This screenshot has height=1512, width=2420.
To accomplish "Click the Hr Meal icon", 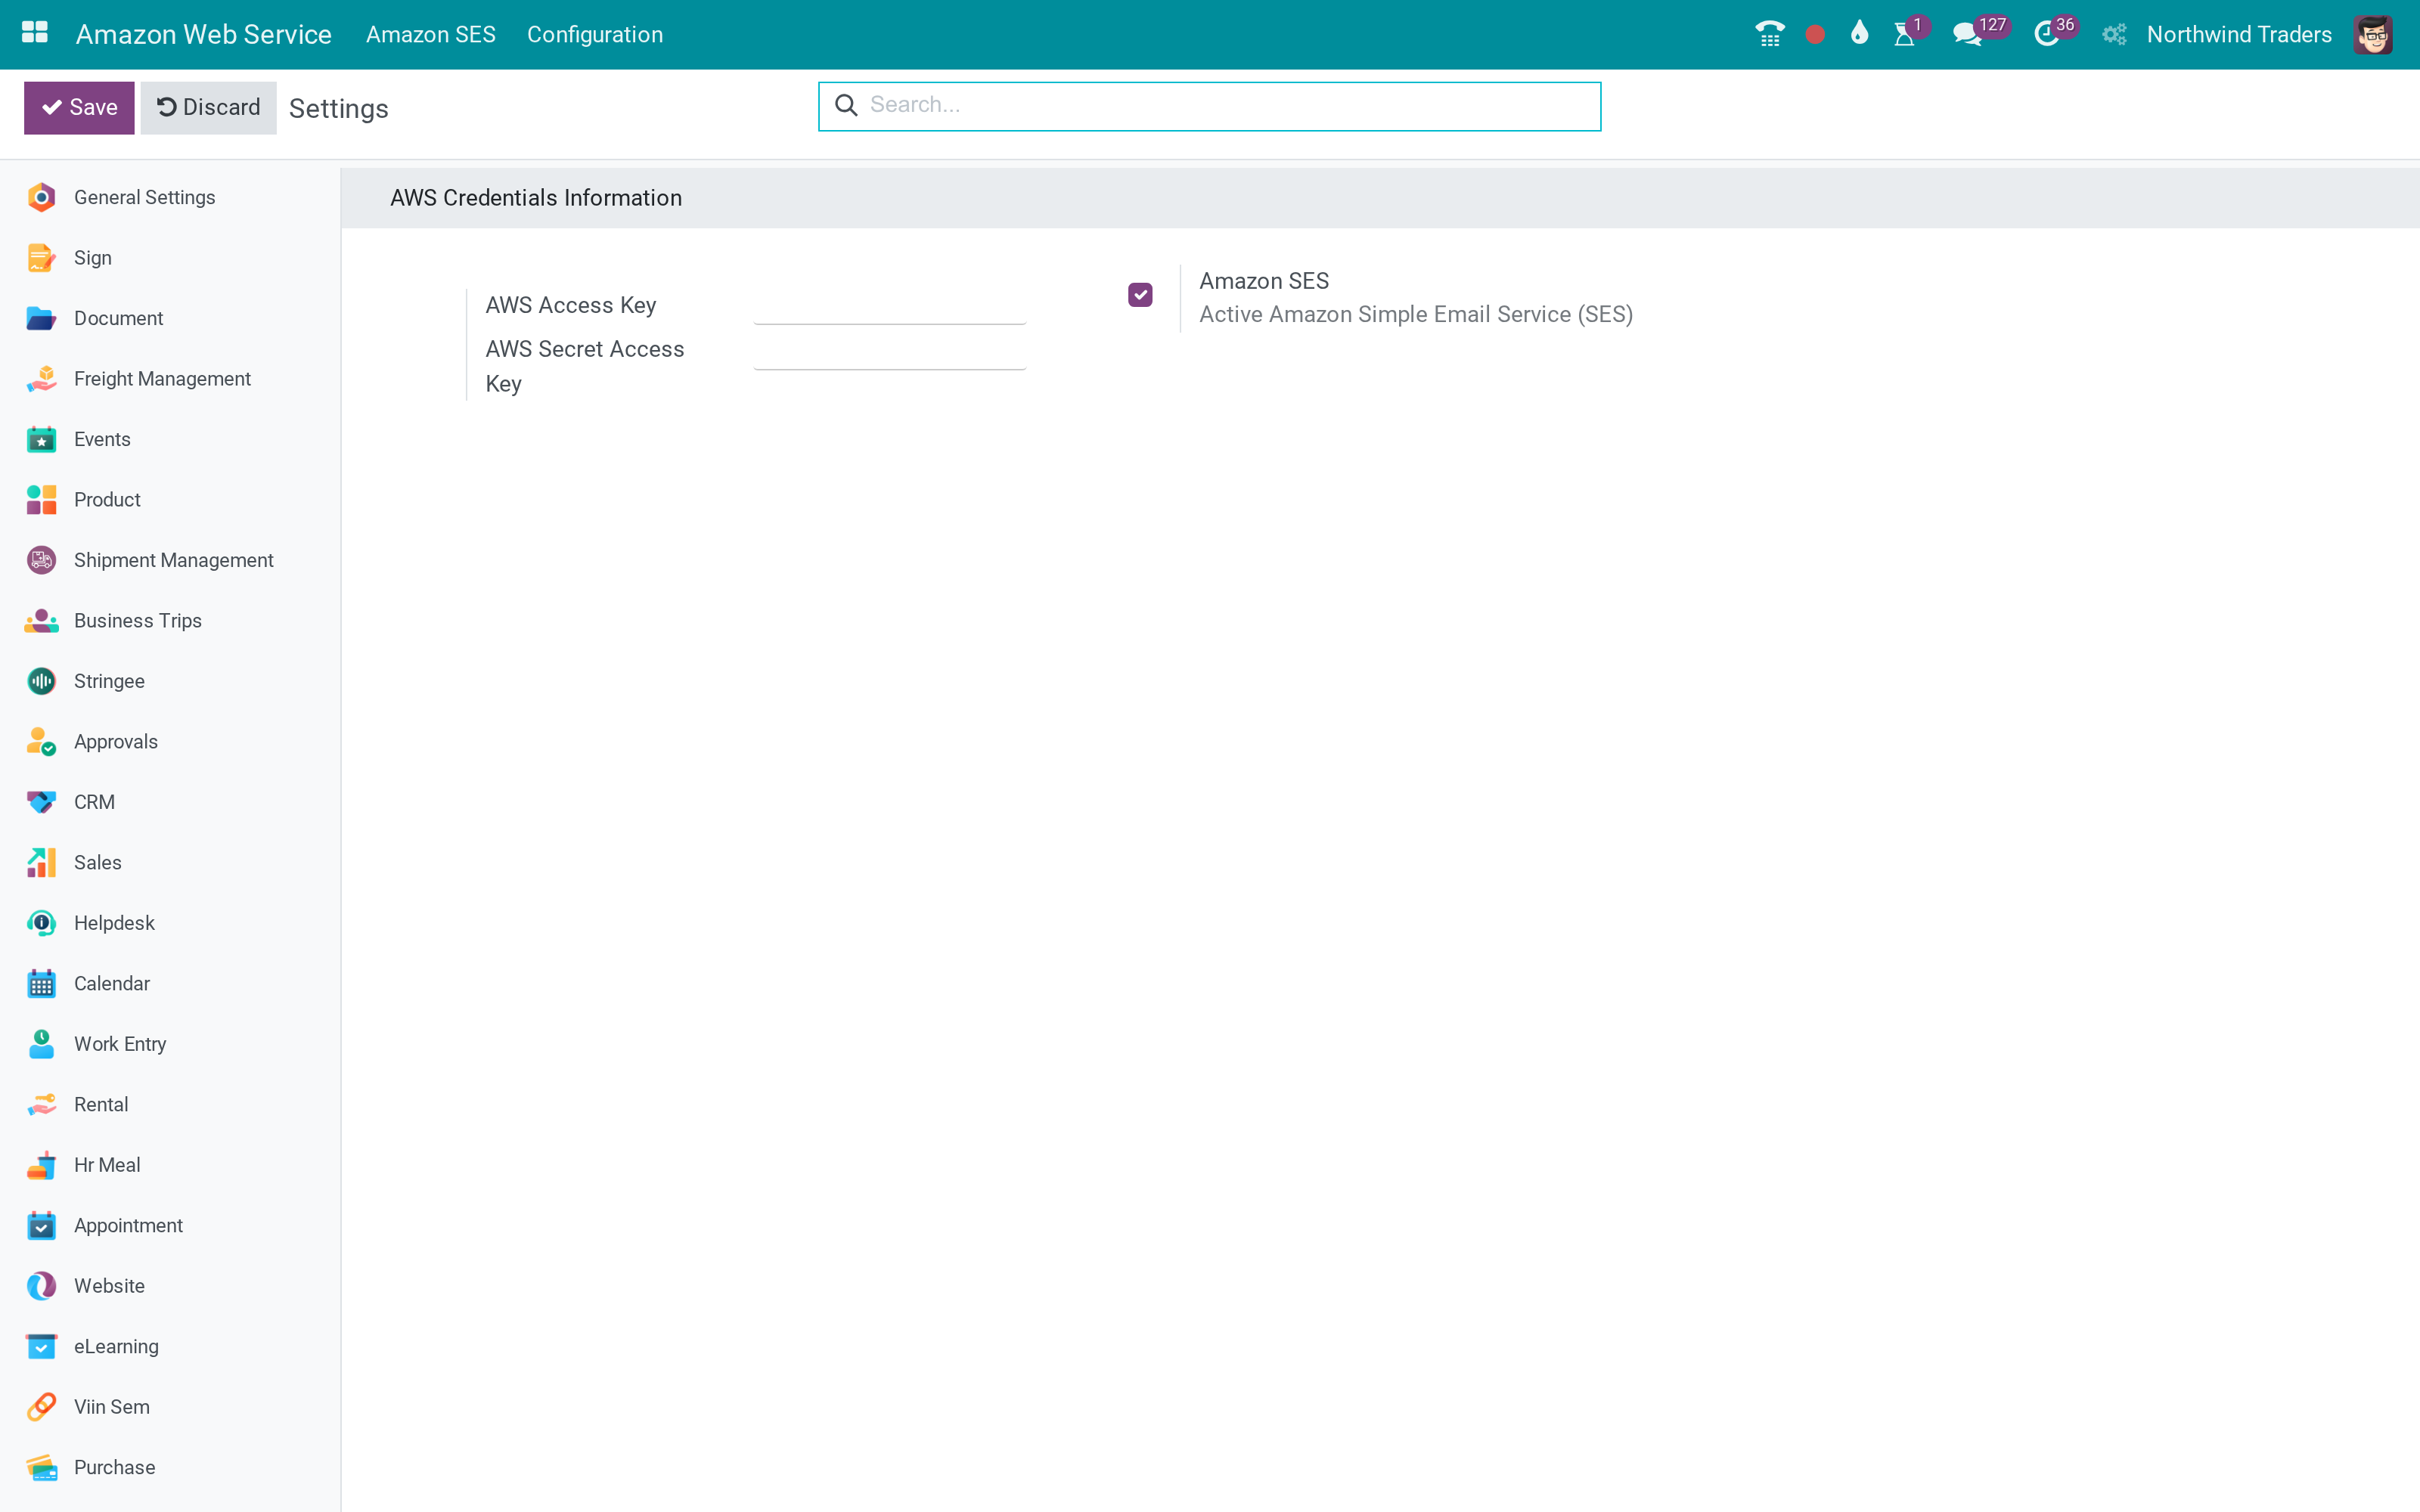I will click(x=41, y=1165).
